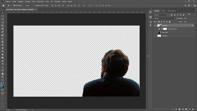Viewport: 197px width, 111px height.
Task: Create a new group folder icon
Action: (186, 109)
